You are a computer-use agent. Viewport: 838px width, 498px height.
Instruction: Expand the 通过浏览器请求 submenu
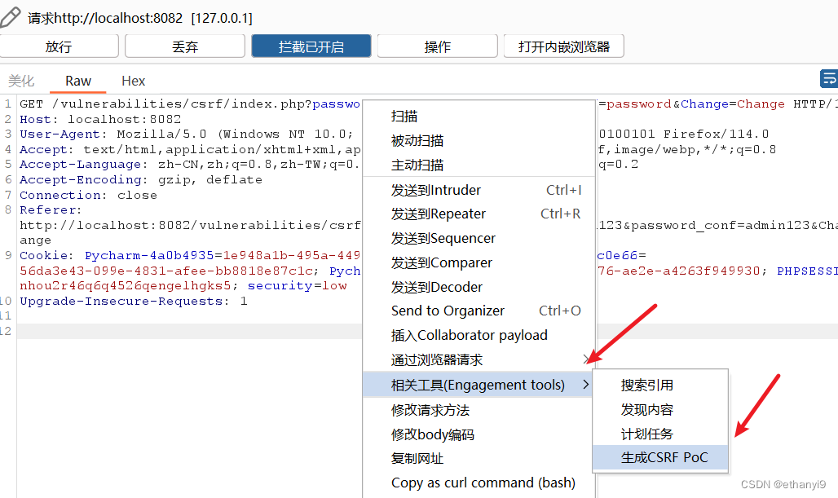pos(479,359)
